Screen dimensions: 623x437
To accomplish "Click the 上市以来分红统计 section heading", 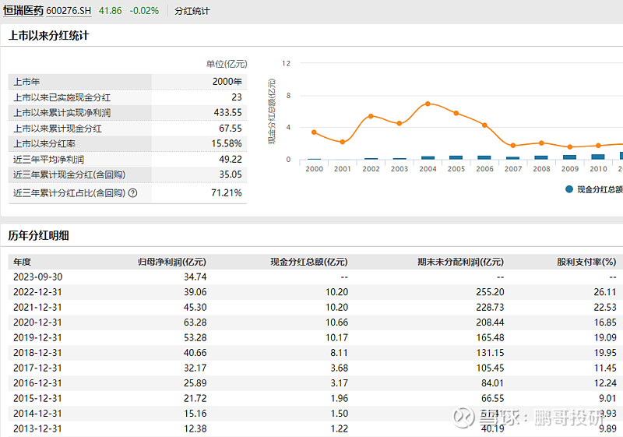I will click(49, 36).
